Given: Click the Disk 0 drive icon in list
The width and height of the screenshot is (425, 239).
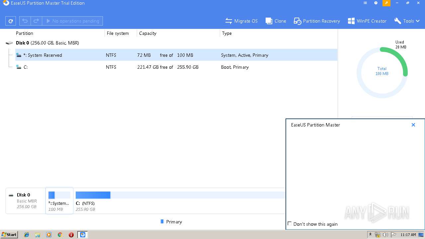Looking at the screenshot, I should (9, 43).
